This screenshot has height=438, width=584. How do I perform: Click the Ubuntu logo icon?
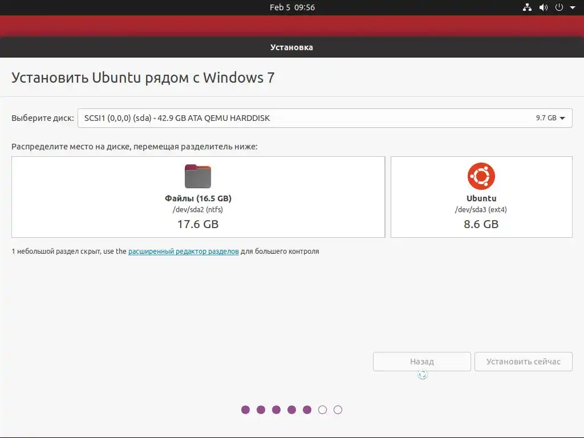pyautogui.click(x=481, y=176)
